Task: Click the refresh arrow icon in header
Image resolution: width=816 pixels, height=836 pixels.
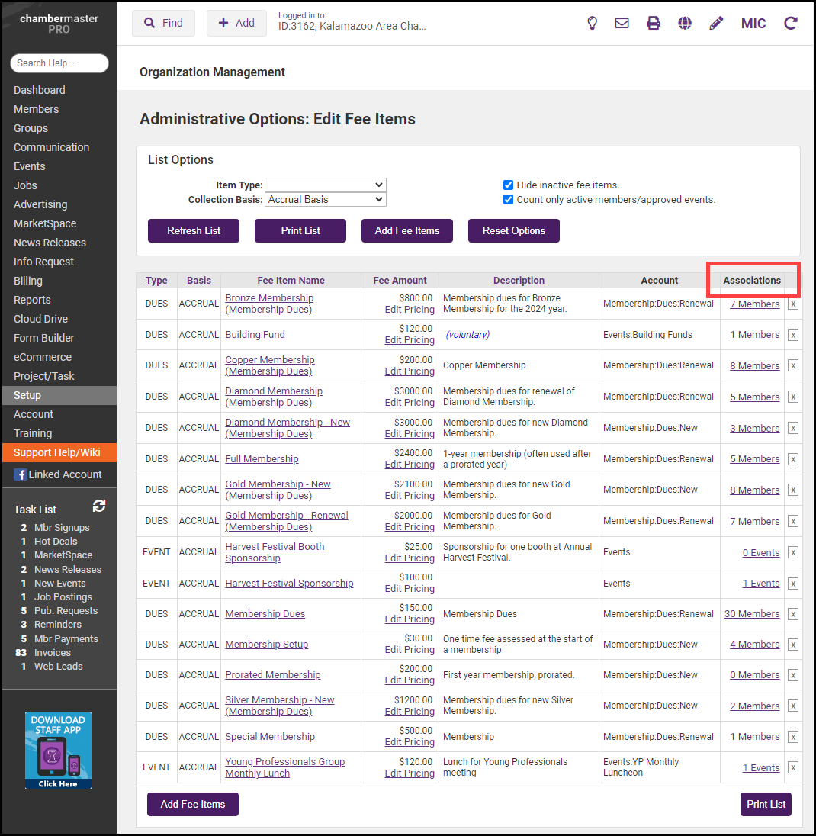Action: 791,23
